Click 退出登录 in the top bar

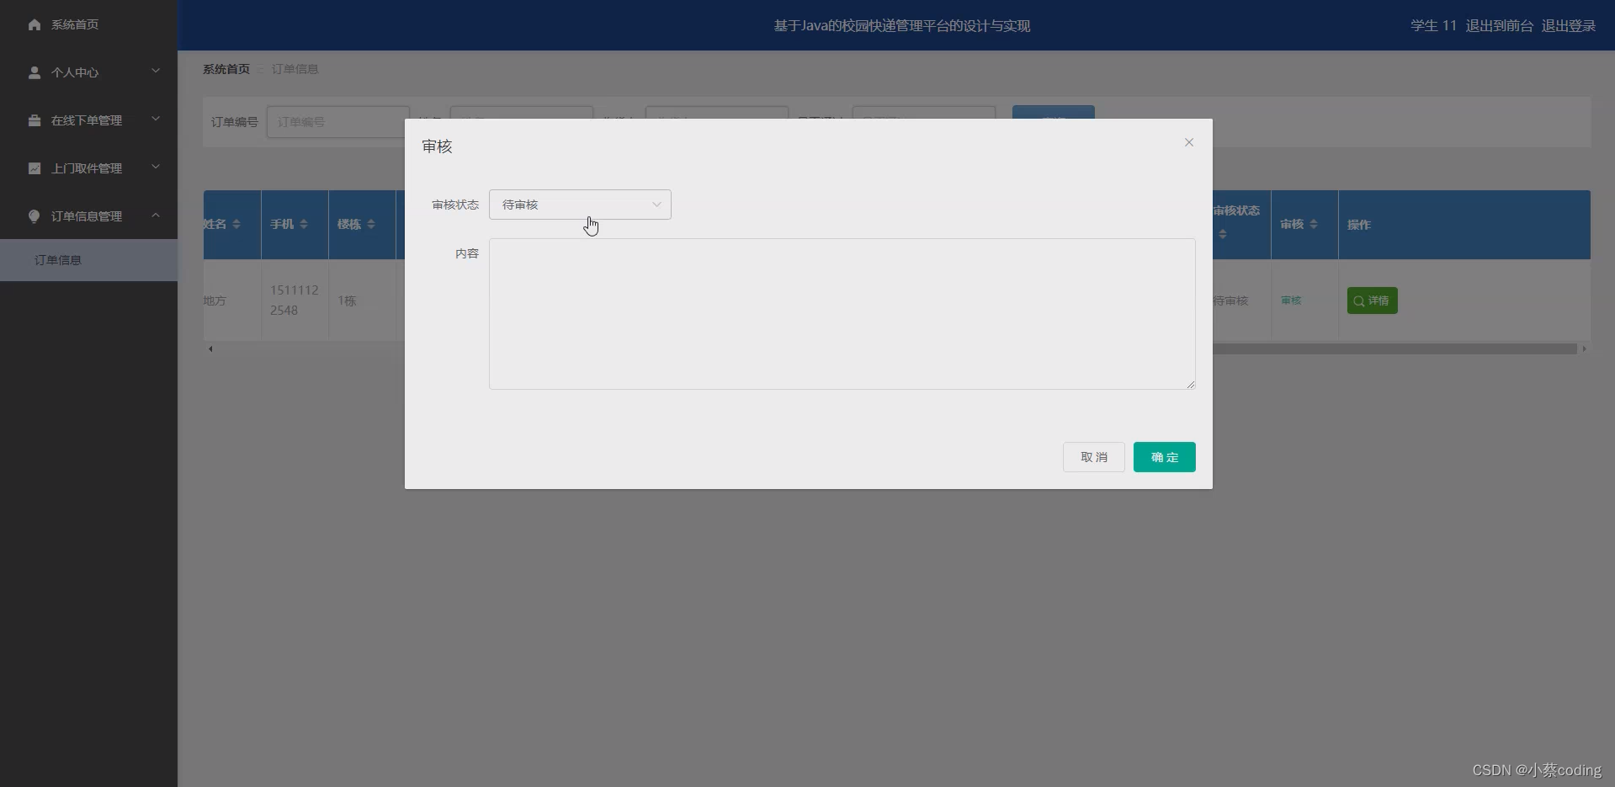1568,25
